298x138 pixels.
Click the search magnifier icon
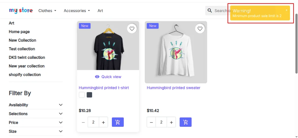click(210, 11)
